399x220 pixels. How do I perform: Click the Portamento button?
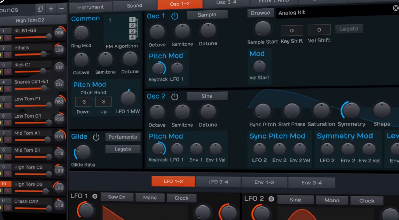tap(123, 137)
